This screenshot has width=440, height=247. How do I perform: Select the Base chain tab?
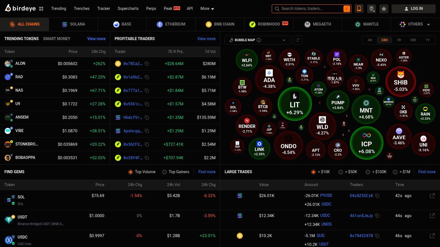coord(122,24)
